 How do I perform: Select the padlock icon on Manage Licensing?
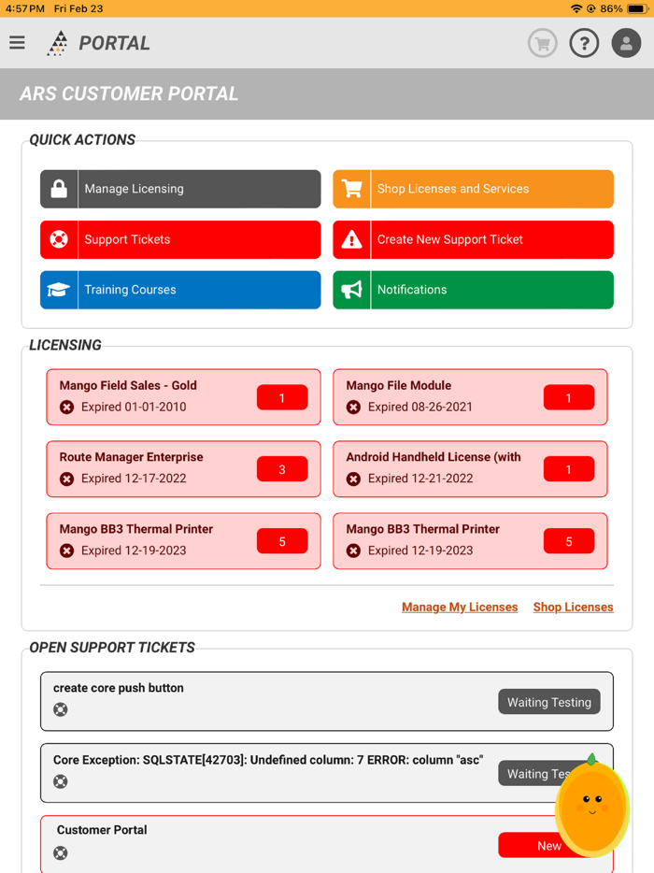coord(58,189)
